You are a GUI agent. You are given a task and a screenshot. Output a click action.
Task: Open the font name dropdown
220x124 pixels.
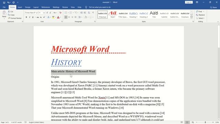point(37,13)
